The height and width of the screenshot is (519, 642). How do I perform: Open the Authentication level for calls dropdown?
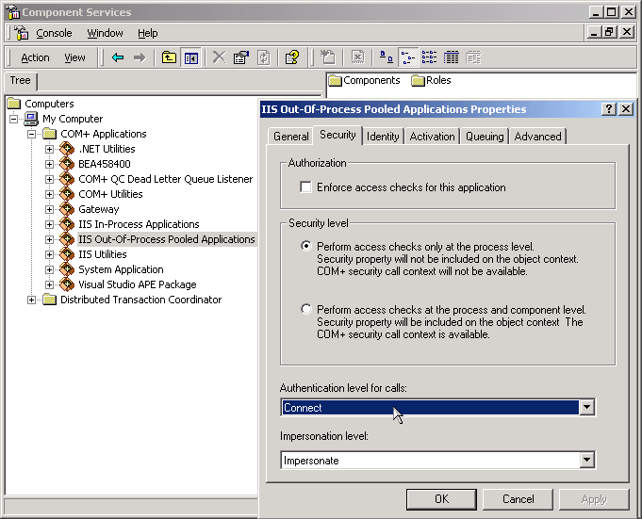(586, 407)
